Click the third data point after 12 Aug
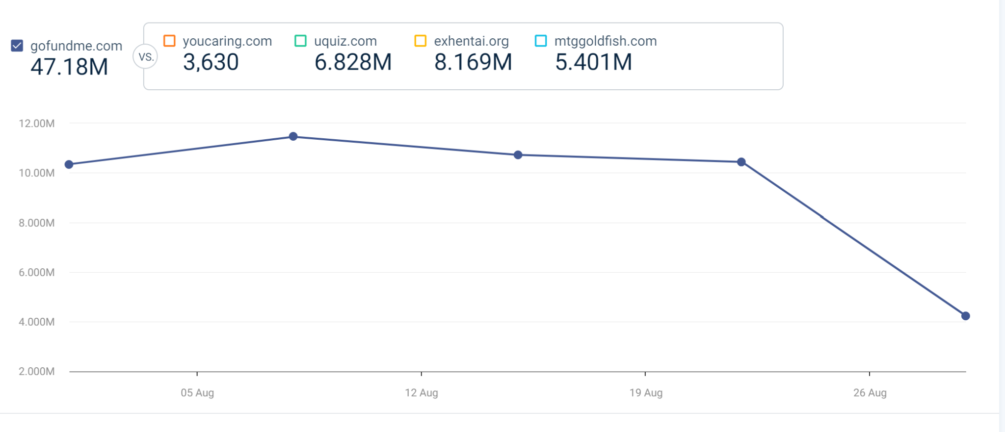The height and width of the screenshot is (432, 1005). (x=518, y=155)
